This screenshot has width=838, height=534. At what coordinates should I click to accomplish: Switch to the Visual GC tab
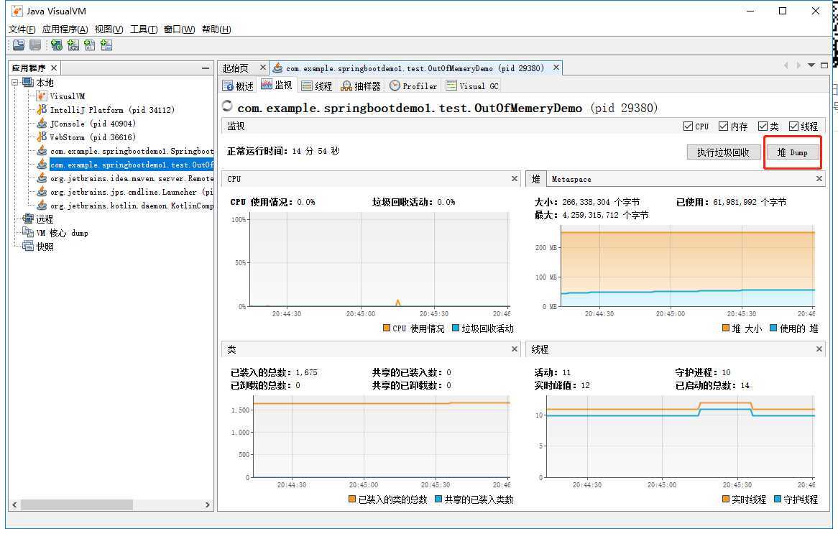coord(472,86)
